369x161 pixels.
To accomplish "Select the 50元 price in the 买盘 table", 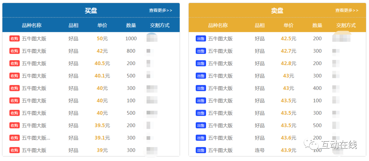I will point(102,38).
